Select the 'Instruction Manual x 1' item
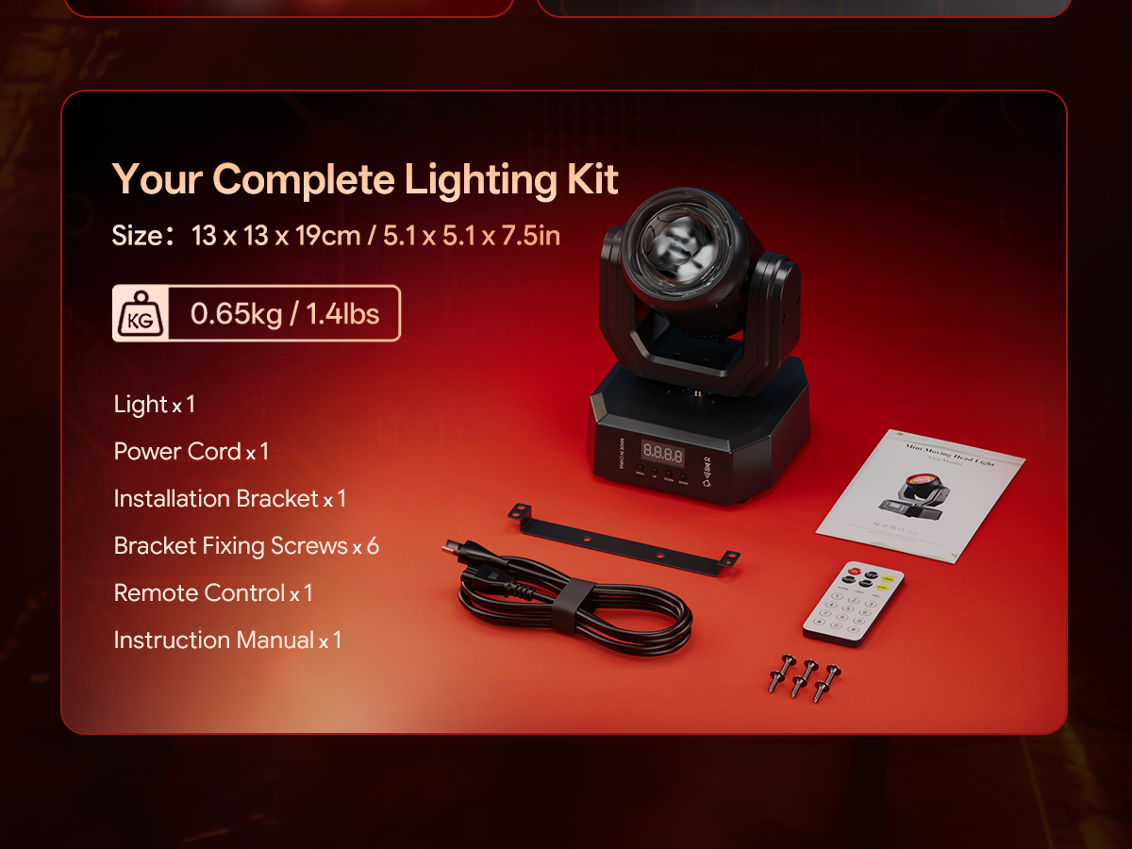 (227, 640)
